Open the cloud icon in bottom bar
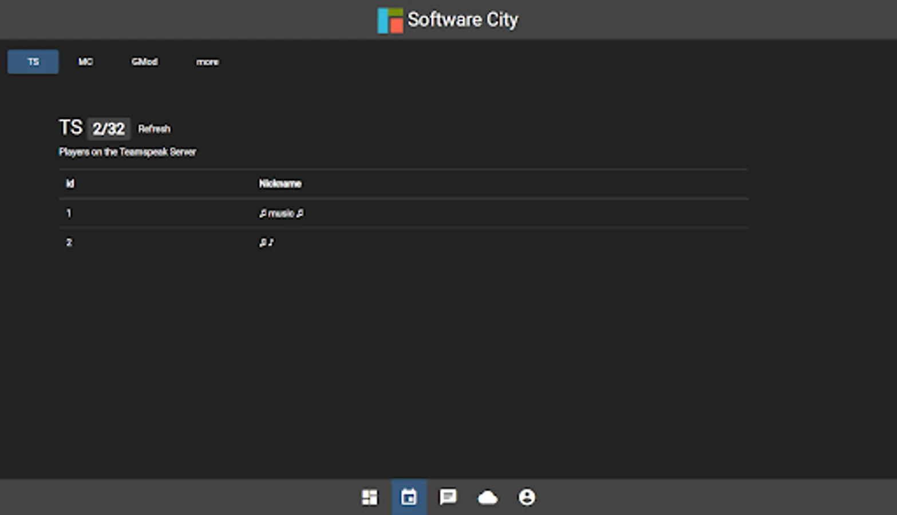This screenshot has width=897, height=515. (487, 497)
